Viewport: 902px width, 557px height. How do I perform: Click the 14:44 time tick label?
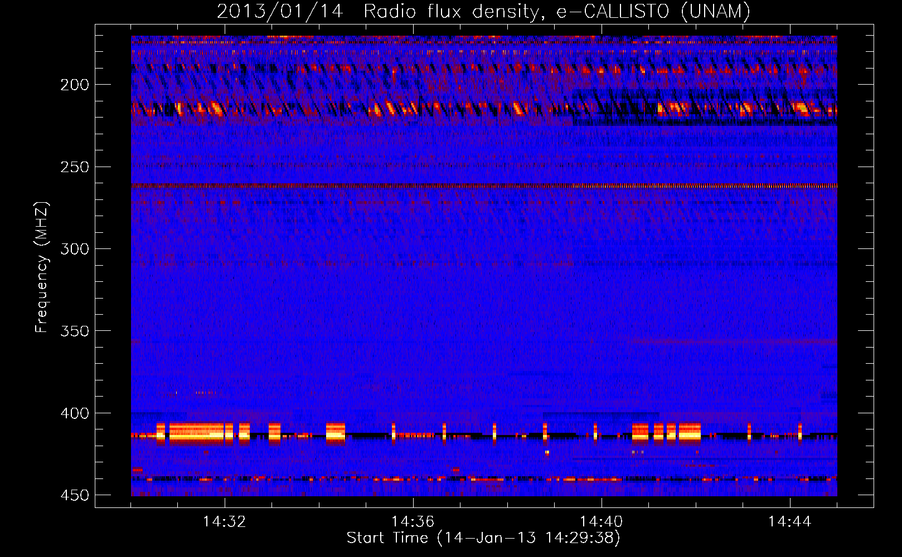[x=789, y=522]
